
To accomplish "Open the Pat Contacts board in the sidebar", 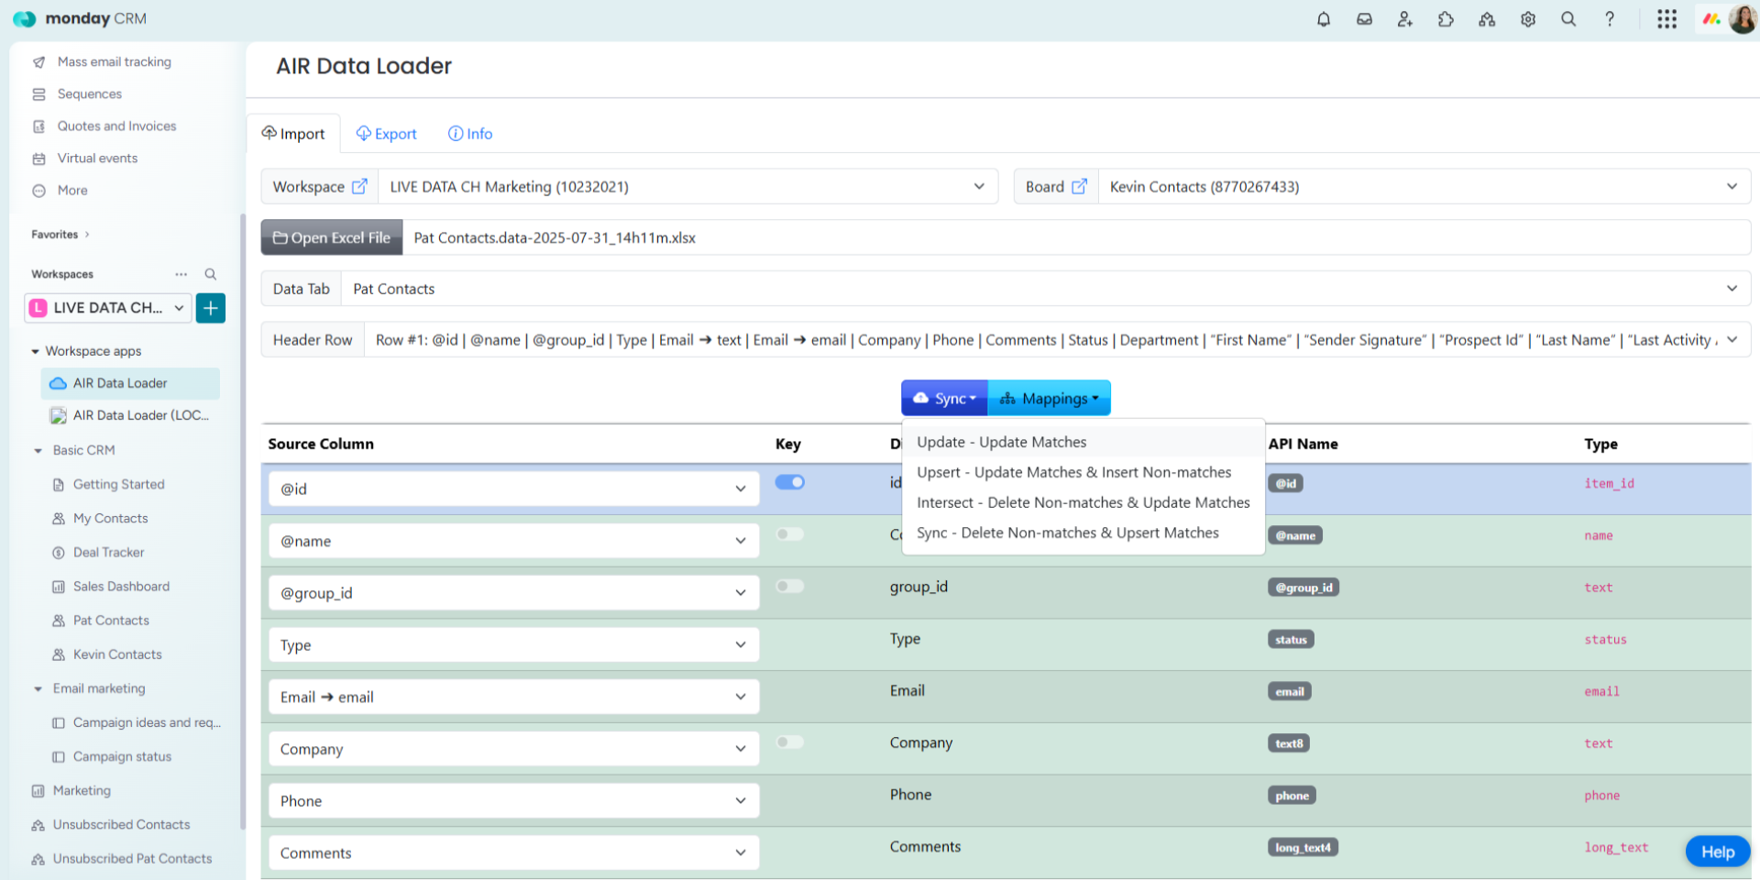I will (111, 621).
